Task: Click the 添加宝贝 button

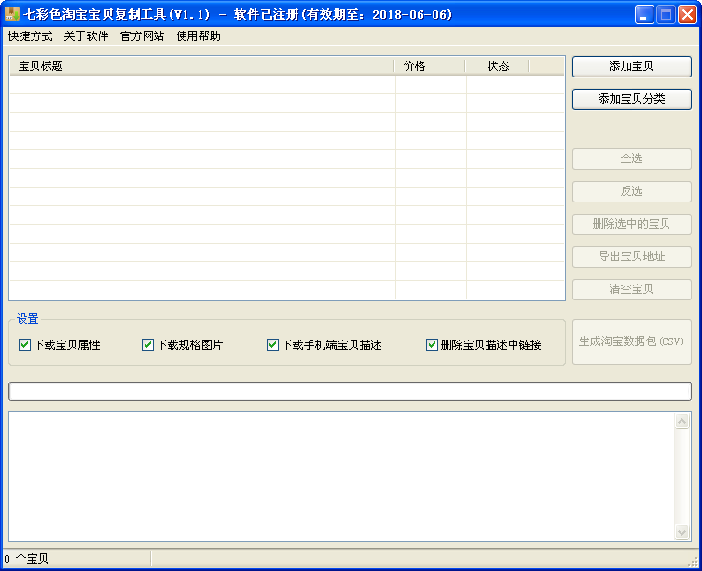Action: (x=632, y=66)
